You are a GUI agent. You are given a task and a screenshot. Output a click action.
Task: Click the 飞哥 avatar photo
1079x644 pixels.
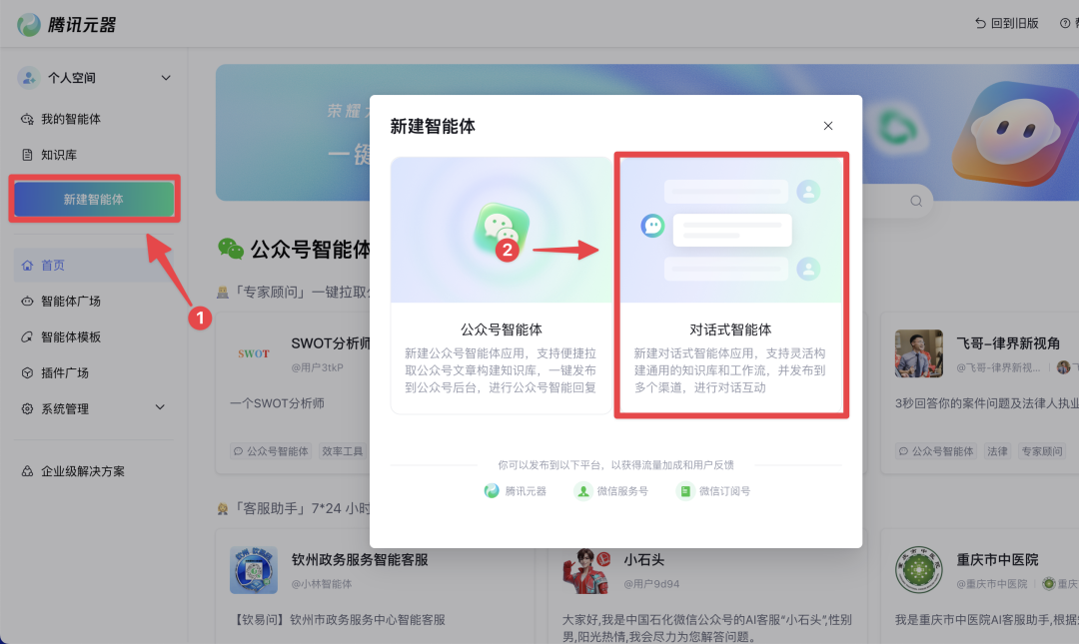pyautogui.click(x=919, y=353)
